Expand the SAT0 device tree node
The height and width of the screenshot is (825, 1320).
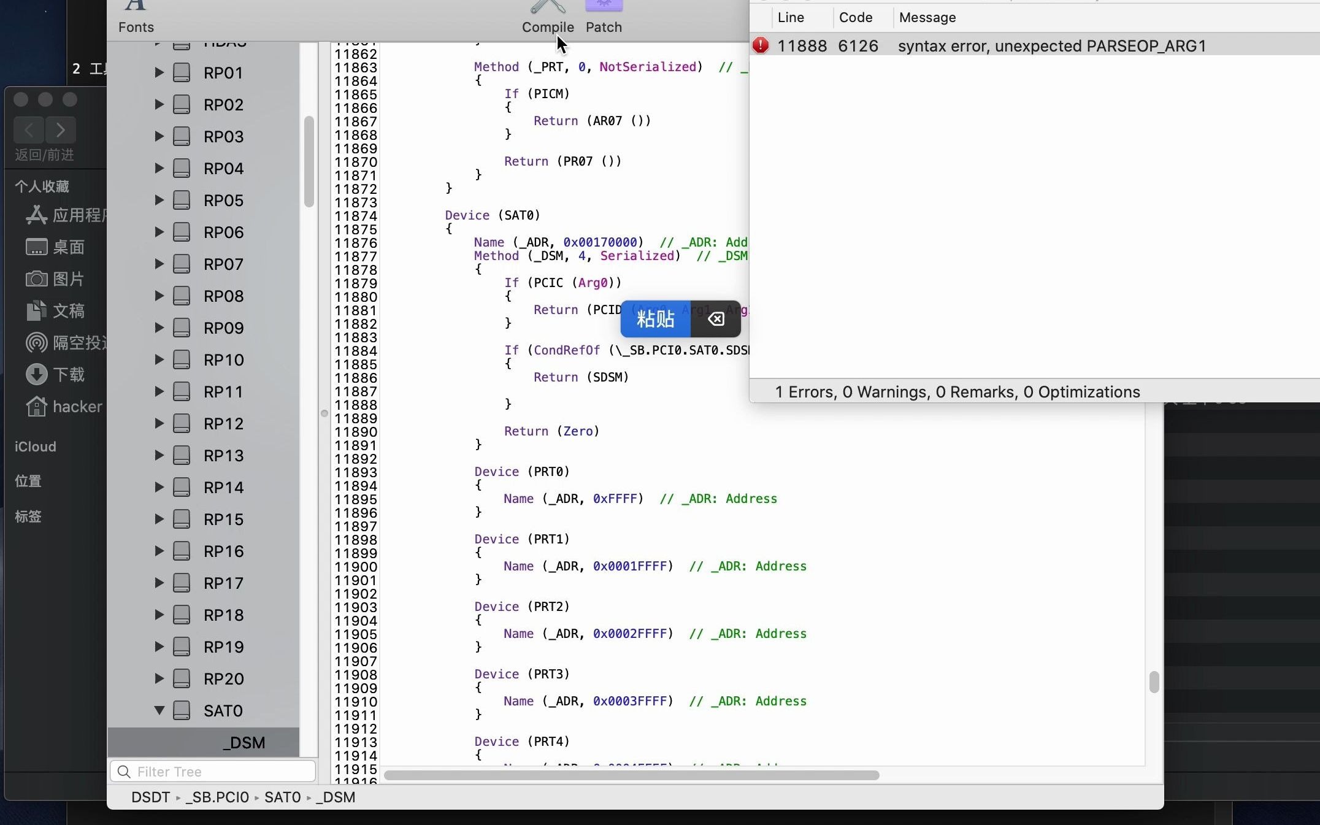[159, 710]
